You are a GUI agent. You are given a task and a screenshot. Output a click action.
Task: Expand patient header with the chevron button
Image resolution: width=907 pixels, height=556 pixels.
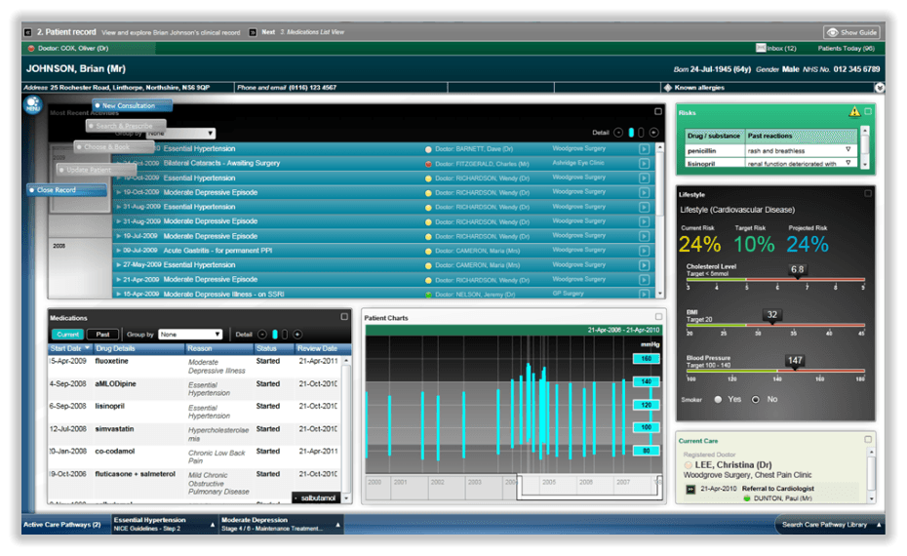[x=879, y=88]
